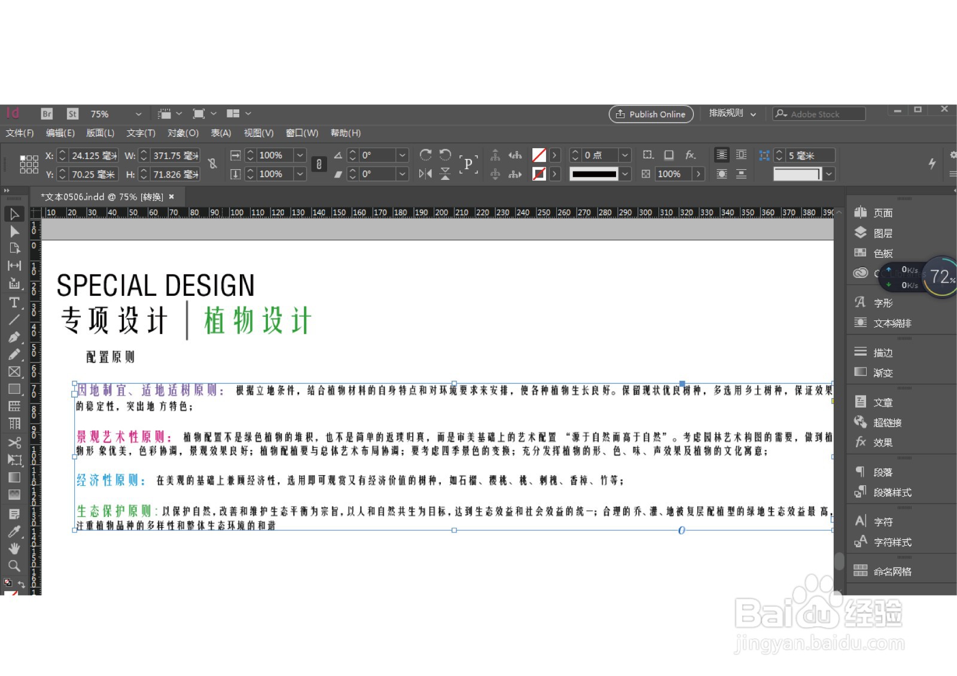Click the X position field
The height and width of the screenshot is (676, 957).
(x=93, y=155)
